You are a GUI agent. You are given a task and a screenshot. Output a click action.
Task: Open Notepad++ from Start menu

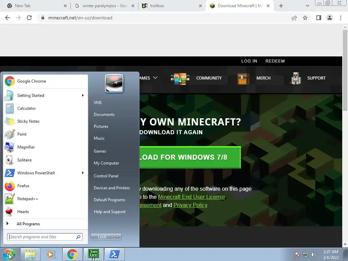[46, 198]
